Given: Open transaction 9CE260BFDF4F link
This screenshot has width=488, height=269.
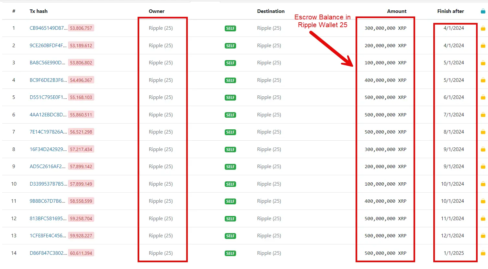Looking at the screenshot, I should point(48,46).
